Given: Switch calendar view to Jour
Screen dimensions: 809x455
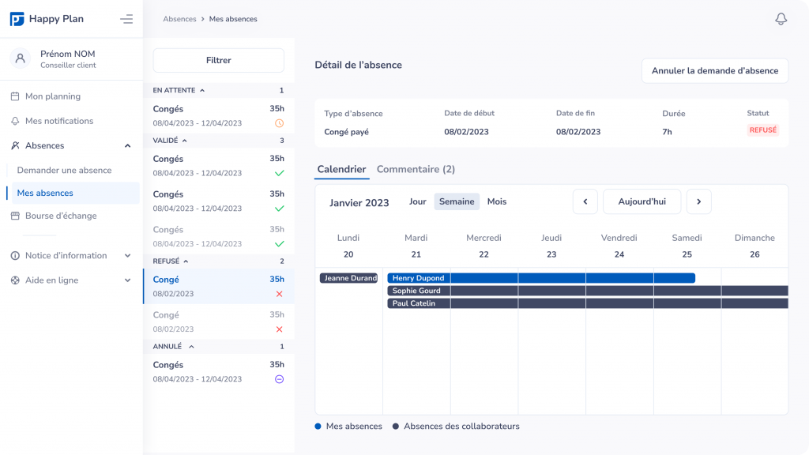Looking at the screenshot, I should point(417,201).
